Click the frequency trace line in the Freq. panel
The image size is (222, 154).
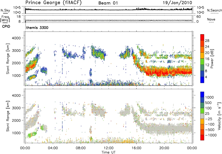(x=109, y=21)
